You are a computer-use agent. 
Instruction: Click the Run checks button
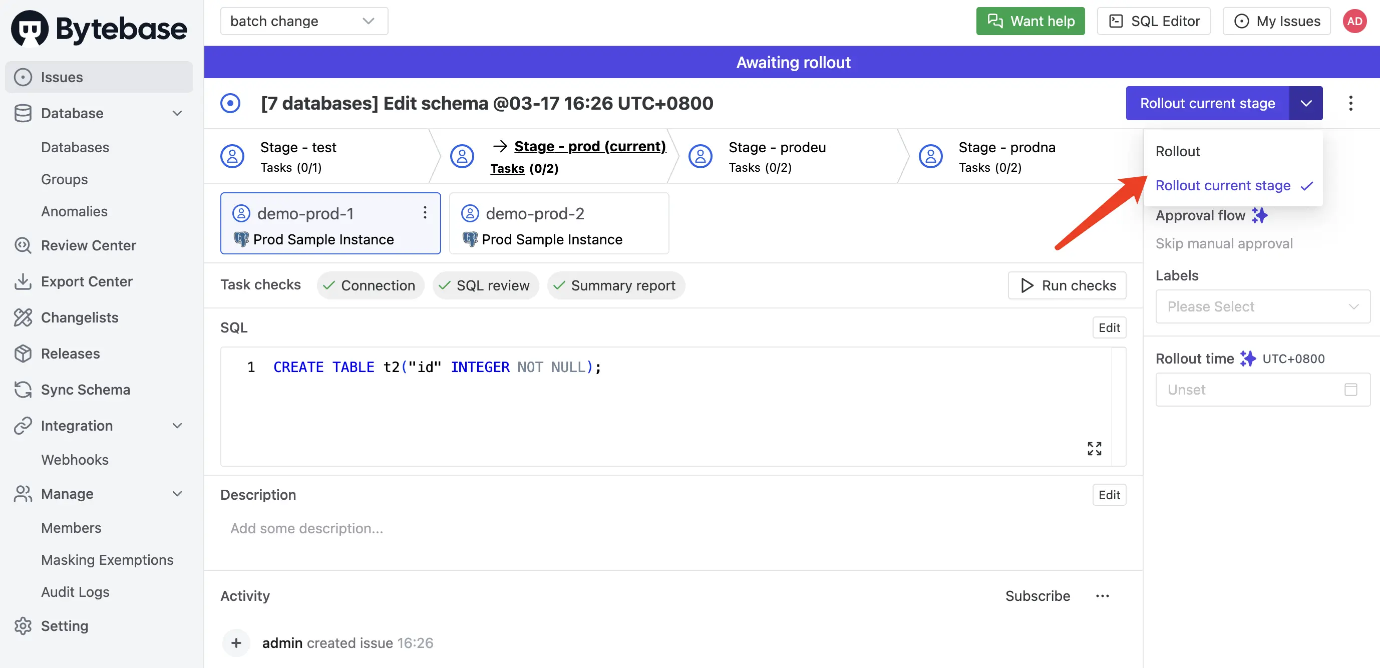point(1067,285)
